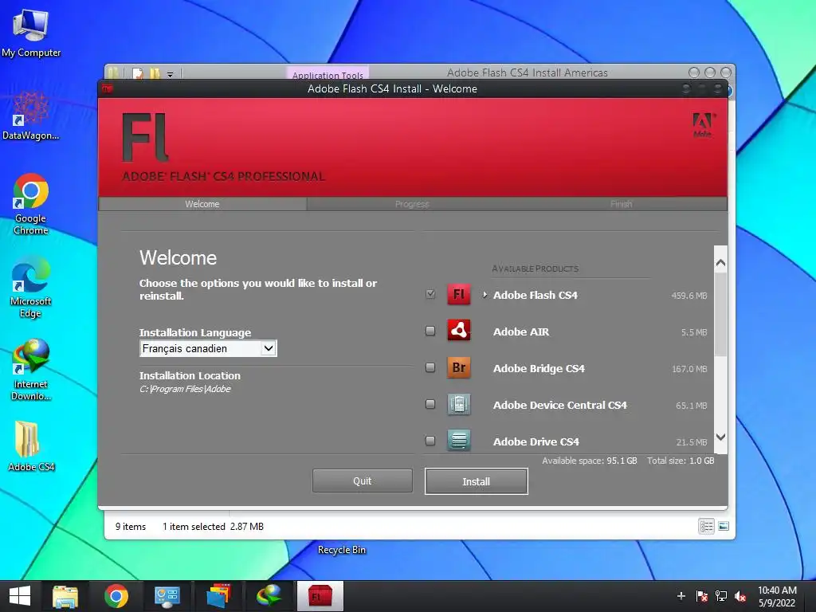Toggle the Adobe Flash CS4 checkbox
This screenshot has height=612, width=816.
pos(430,294)
